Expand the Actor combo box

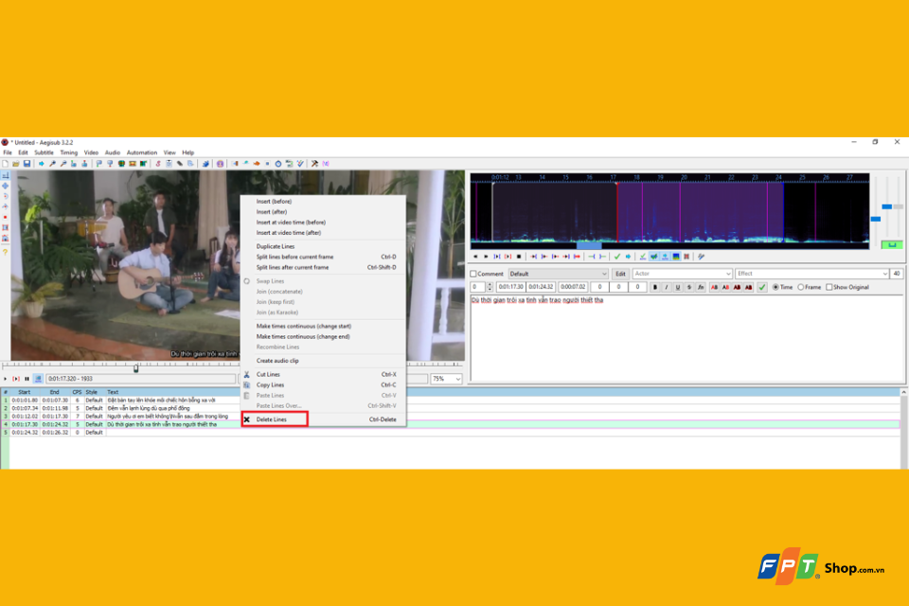coord(682,274)
